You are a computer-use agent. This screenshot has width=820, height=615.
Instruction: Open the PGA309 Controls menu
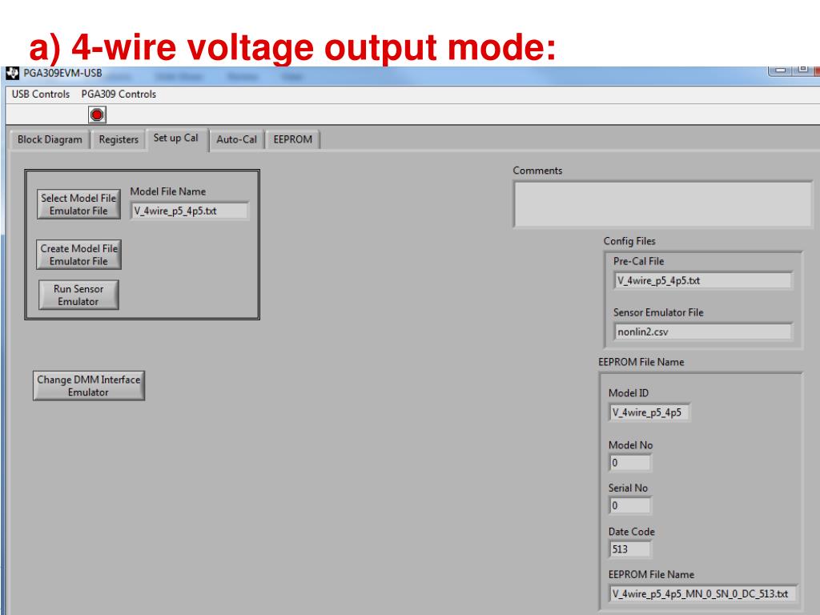[x=119, y=94]
